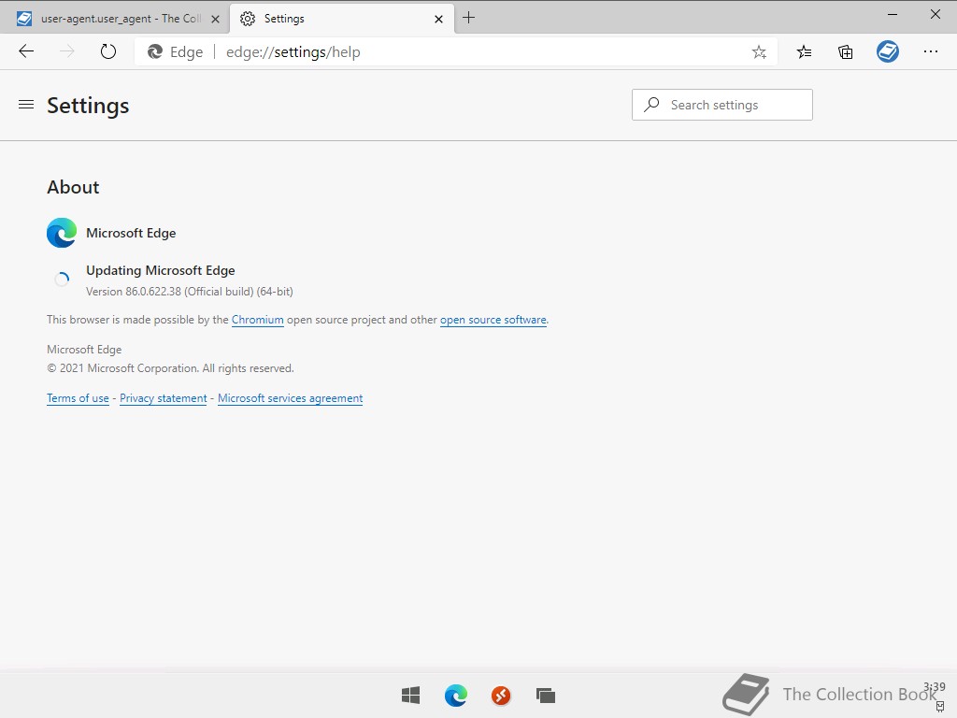
Task: Open the open source software link
Action: click(x=493, y=320)
